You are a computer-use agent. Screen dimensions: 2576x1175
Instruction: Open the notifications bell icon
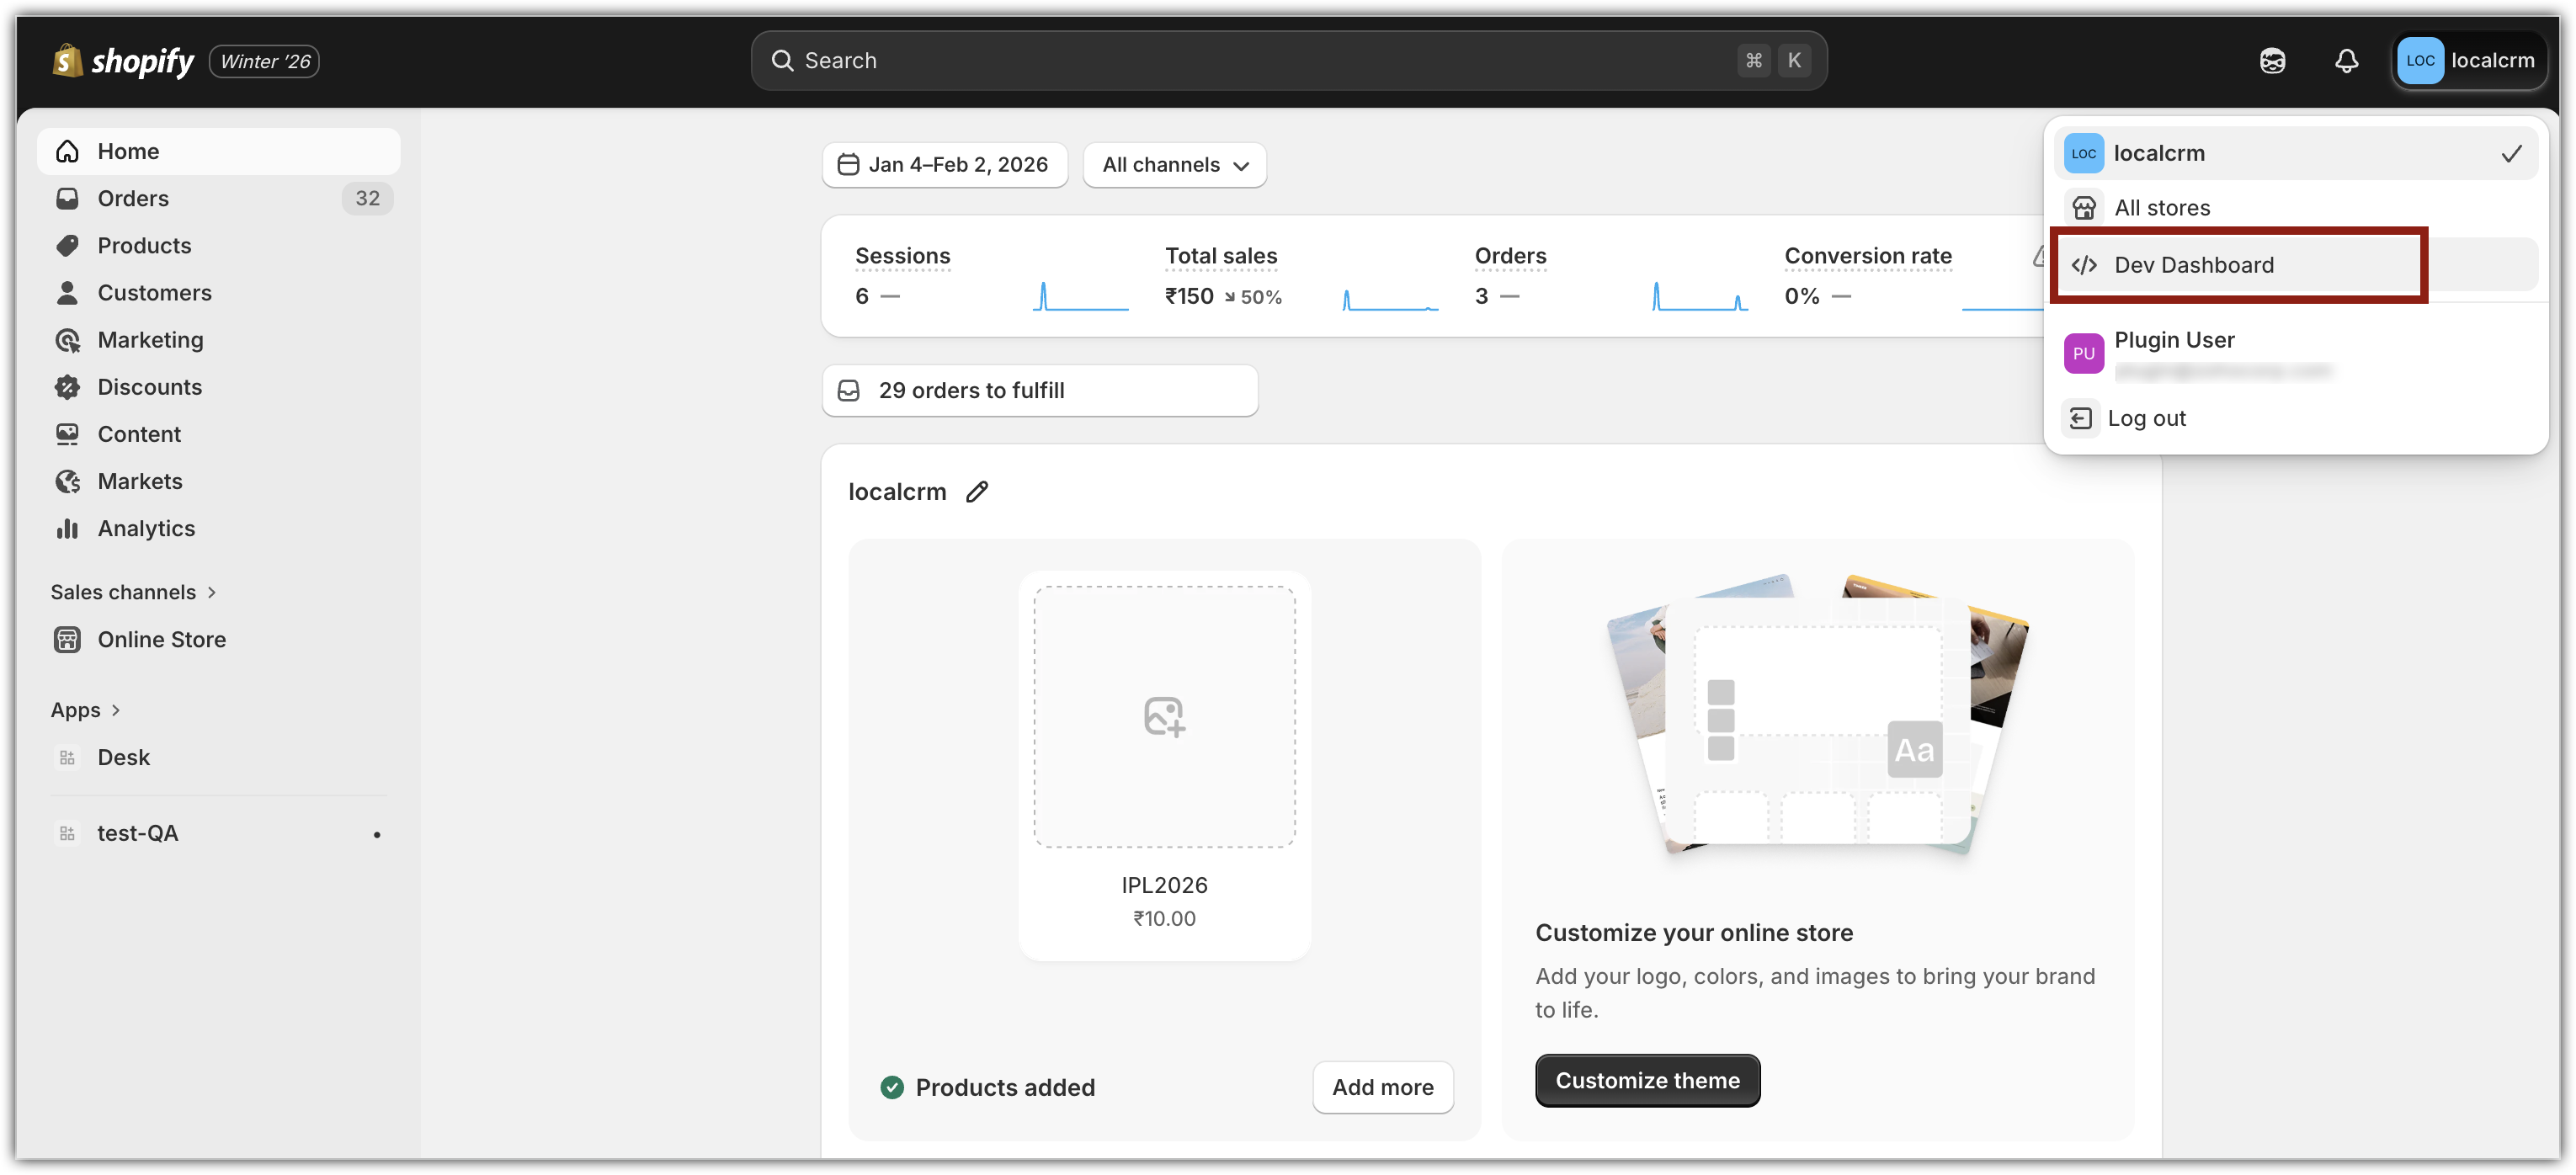[x=2346, y=61]
